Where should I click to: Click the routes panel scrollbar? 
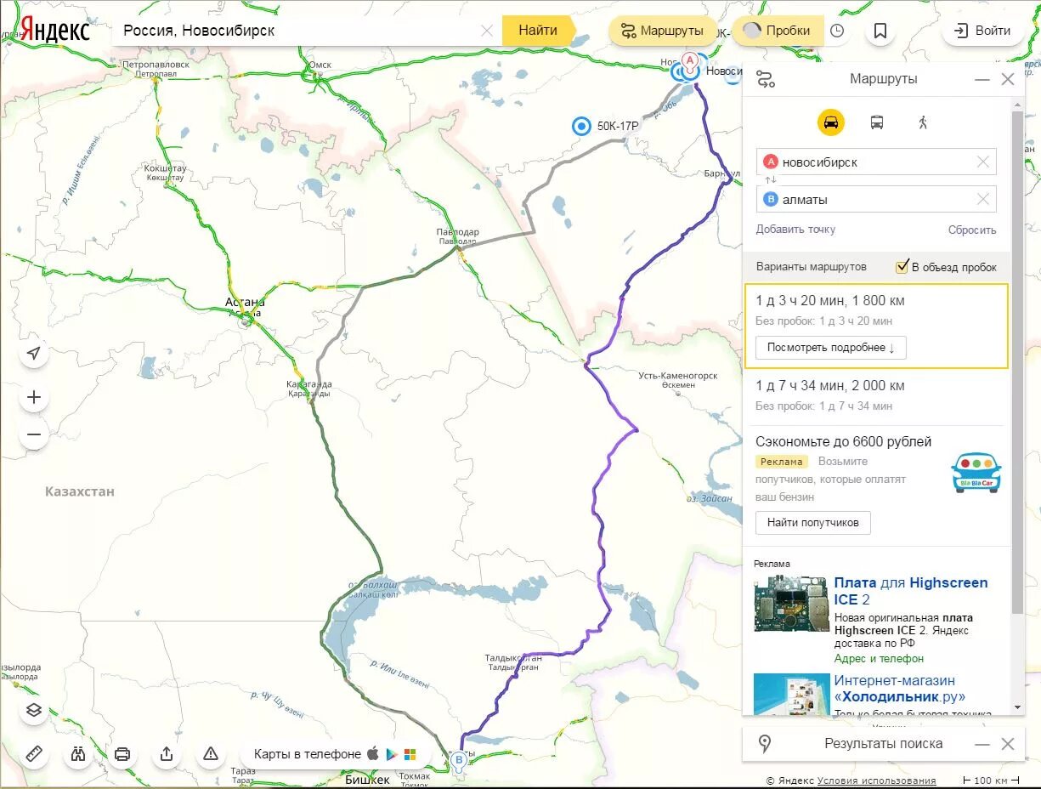click(1017, 361)
